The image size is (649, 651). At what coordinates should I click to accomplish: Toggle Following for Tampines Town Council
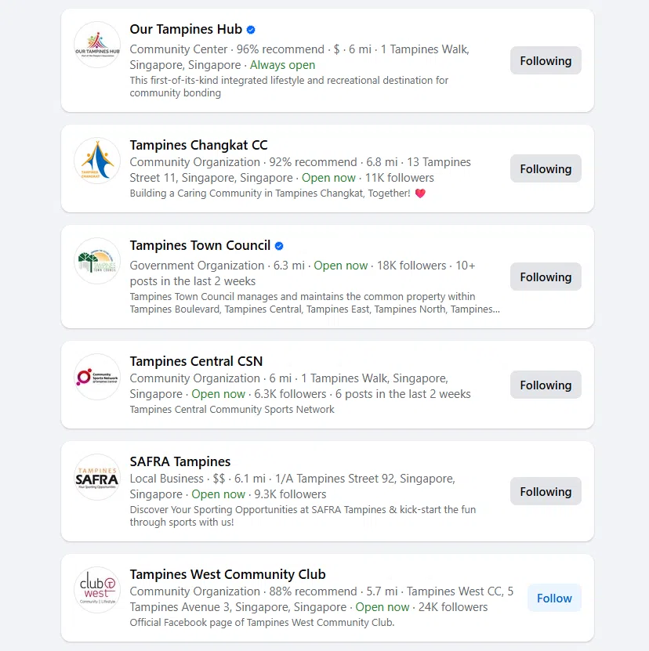click(x=546, y=277)
